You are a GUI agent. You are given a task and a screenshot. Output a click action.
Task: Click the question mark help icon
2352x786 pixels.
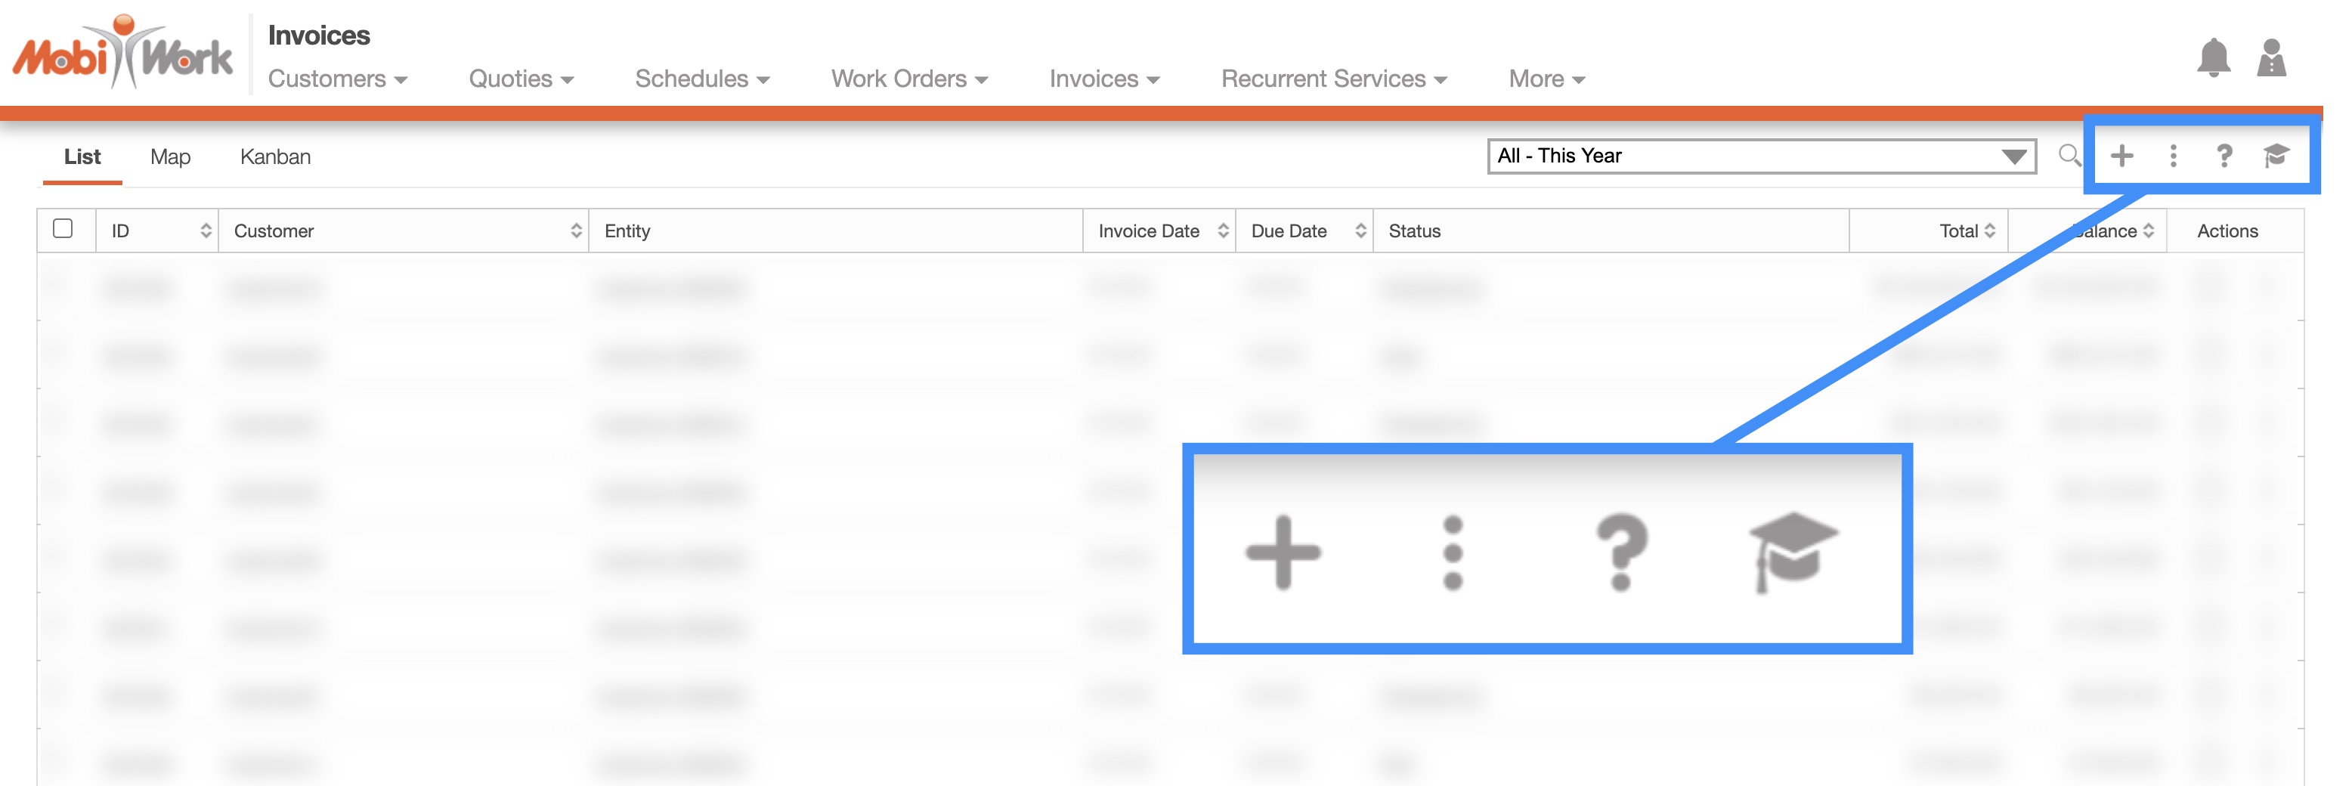coord(2224,156)
